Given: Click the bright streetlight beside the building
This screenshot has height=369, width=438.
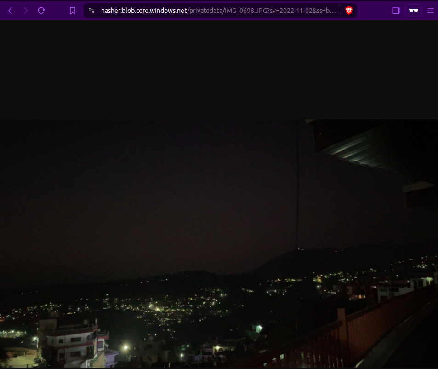Looking at the screenshot, I should (125, 347).
